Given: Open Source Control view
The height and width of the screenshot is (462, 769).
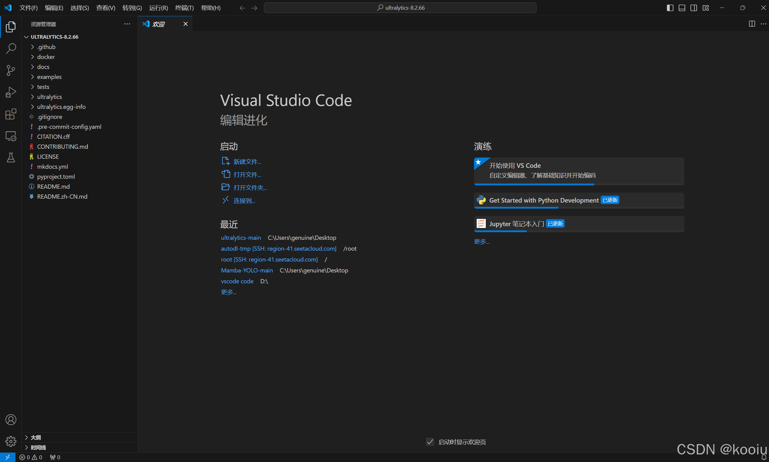Looking at the screenshot, I should (11, 70).
